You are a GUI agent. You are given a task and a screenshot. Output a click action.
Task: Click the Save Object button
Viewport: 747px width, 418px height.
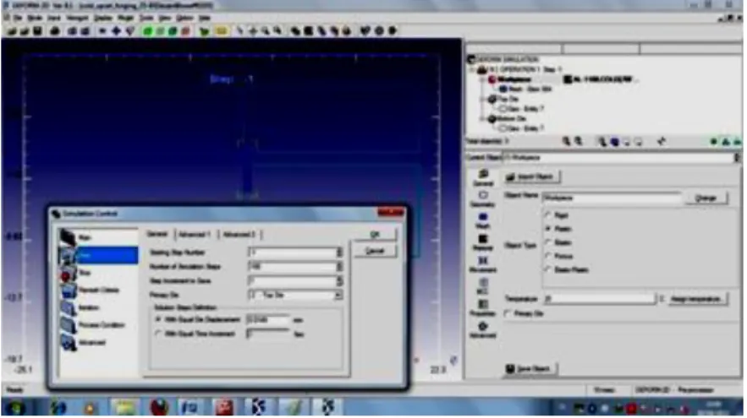click(530, 369)
